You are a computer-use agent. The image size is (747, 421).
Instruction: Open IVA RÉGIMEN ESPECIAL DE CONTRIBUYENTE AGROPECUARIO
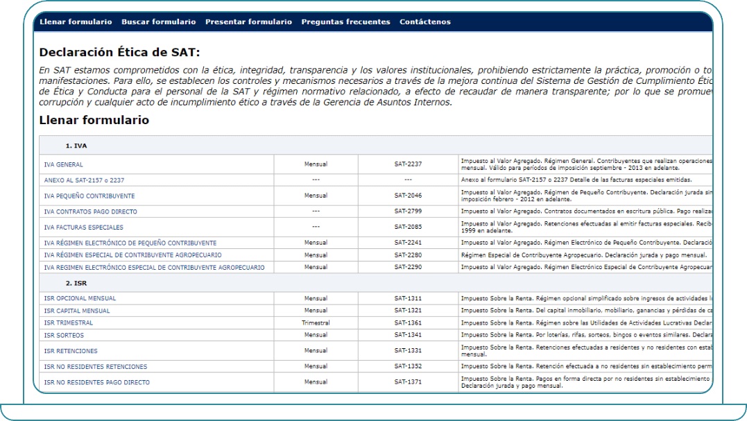click(132, 255)
